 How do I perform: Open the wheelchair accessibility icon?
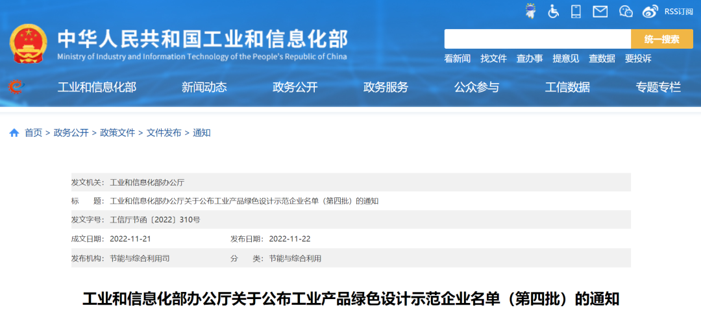coord(554,11)
